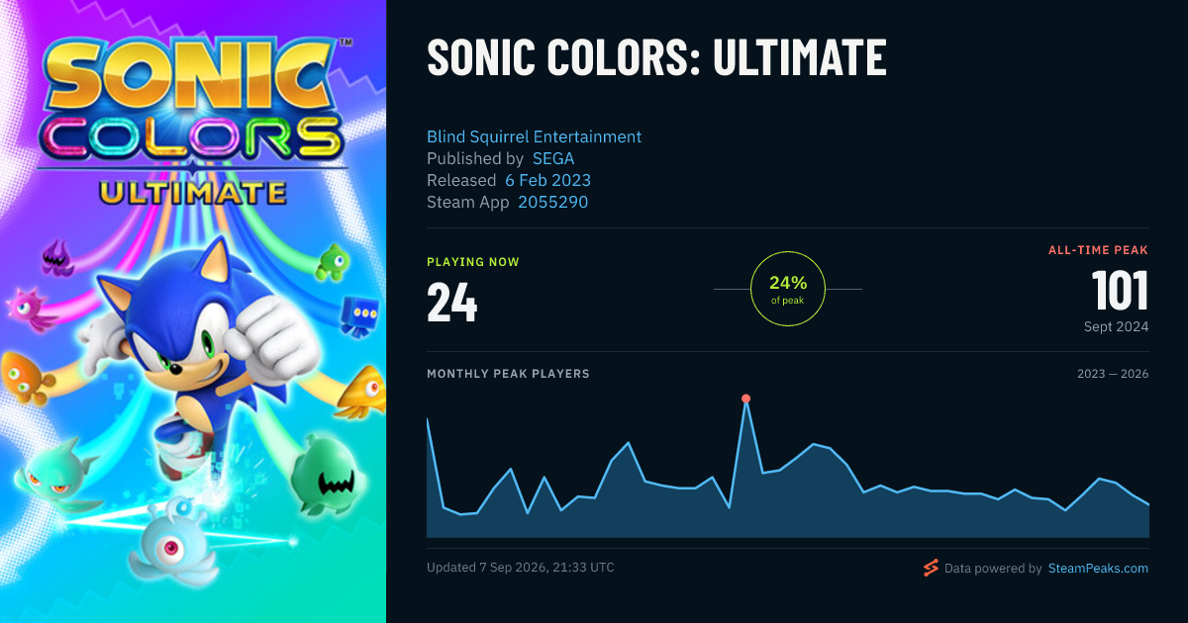Viewport: 1188px width, 623px height.
Task: Click the blue cube wisp
Action: point(359,316)
